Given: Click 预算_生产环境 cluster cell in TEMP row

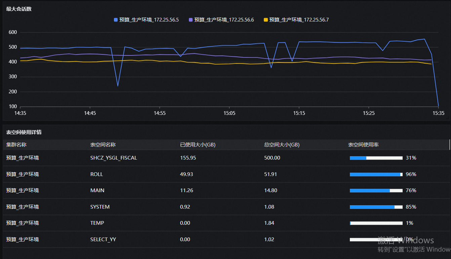Looking at the screenshot, I should pyautogui.click(x=23, y=223).
